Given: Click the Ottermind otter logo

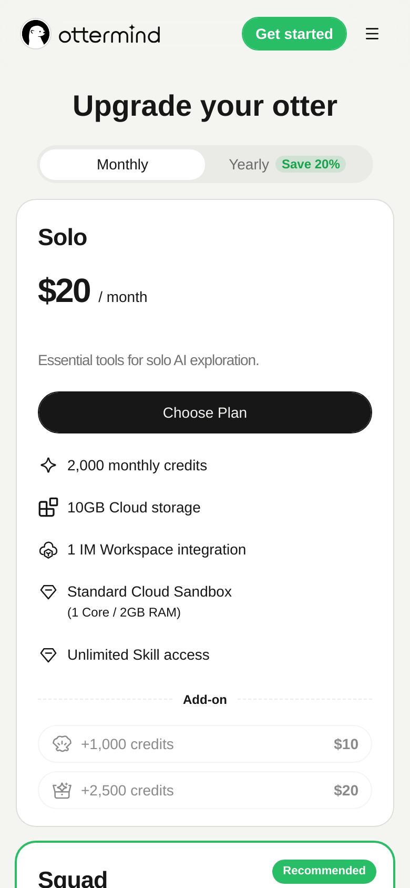Looking at the screenshot, I should (36, 34).
